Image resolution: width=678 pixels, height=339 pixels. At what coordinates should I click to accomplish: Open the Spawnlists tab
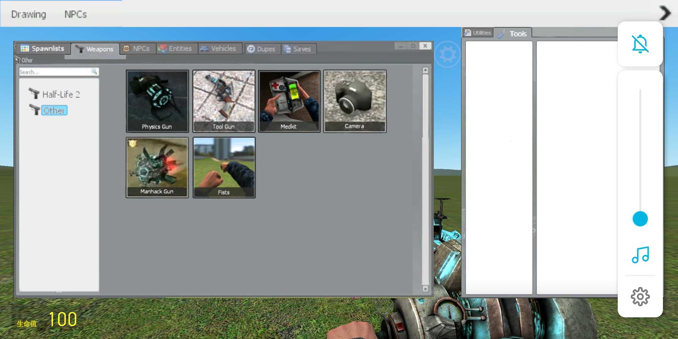pos(43,48)
